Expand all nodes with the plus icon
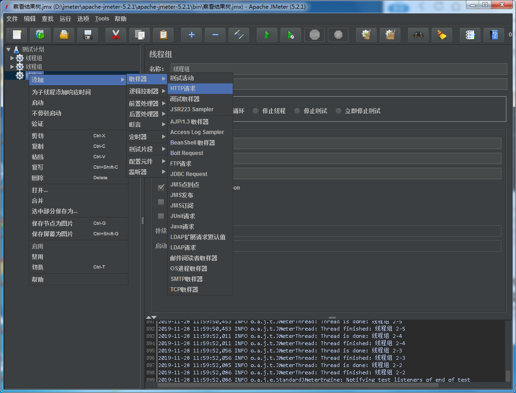Screen dimensions: 516x393 coord(192,35)
